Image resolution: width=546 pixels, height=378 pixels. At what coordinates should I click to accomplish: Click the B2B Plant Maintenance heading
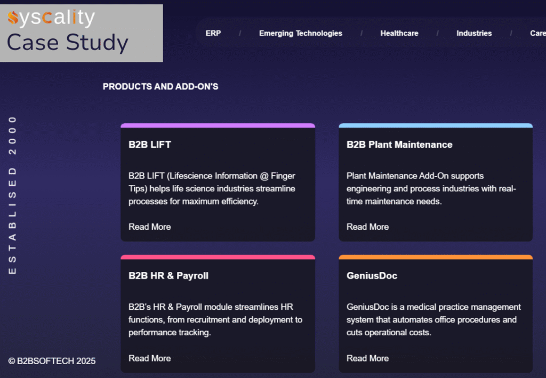(x=399, y=144)
